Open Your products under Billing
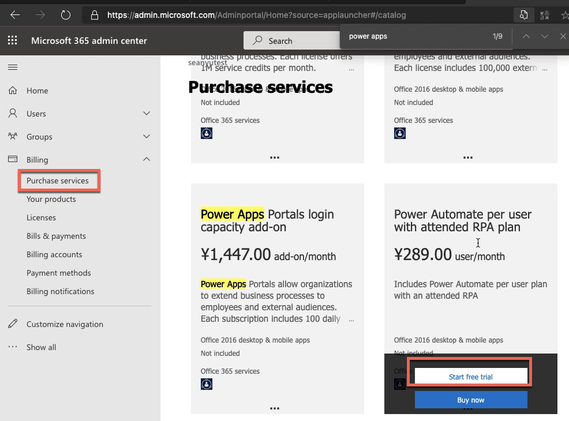 (x=51, y=199)
